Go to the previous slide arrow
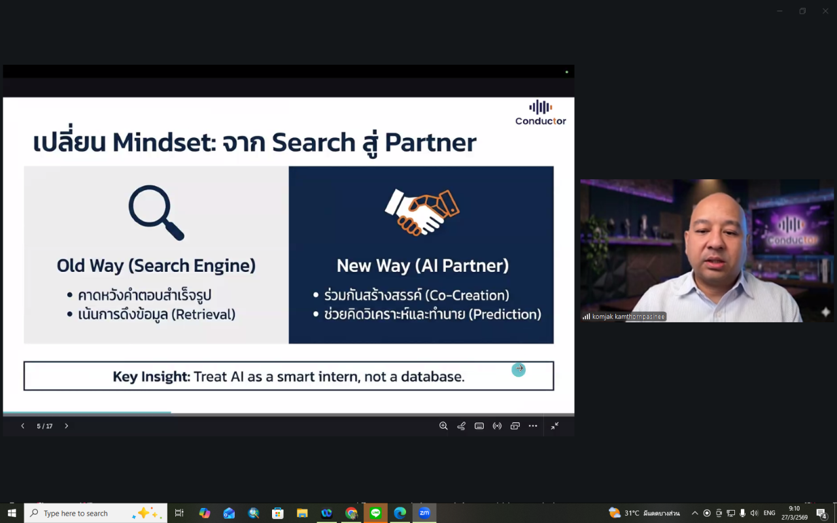This screenshot has width=837, height=523. point(23,426)
